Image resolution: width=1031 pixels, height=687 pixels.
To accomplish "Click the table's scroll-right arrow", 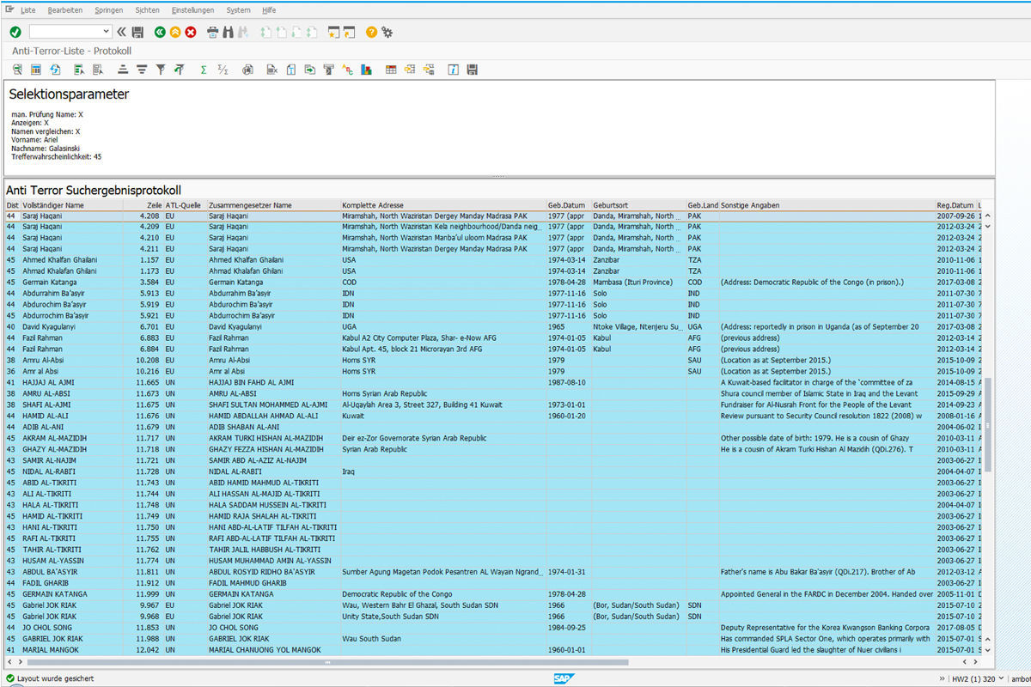I will point(977,663).
